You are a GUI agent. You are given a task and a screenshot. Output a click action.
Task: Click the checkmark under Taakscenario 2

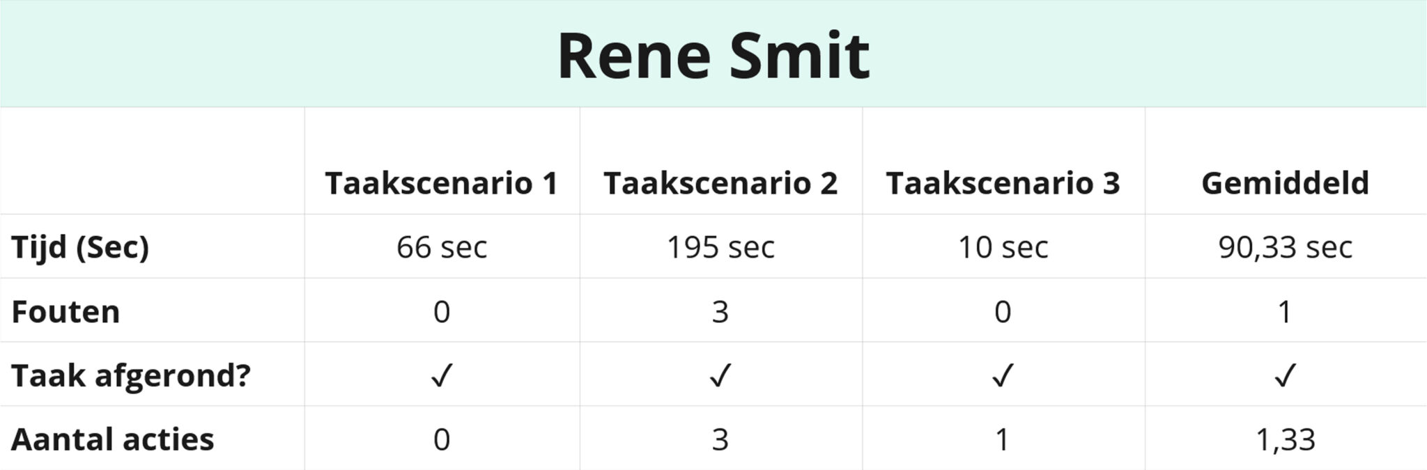720,376
